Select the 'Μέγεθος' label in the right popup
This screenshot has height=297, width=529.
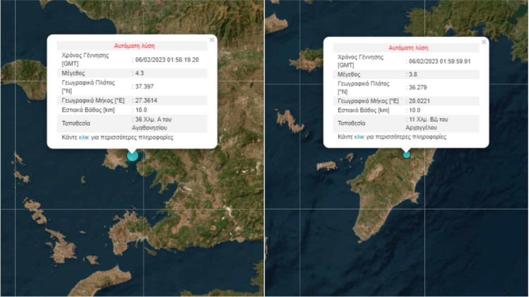click(x=349, y=74)
